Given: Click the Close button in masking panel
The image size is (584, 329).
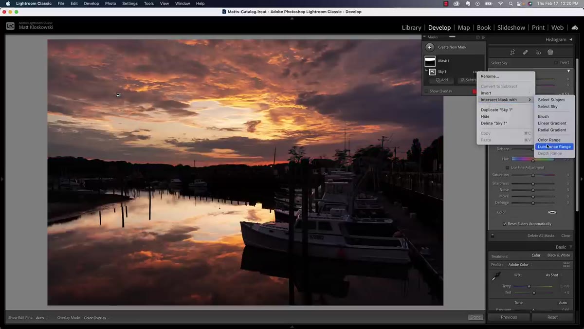Looking at the screenshot, I should 566,236.
